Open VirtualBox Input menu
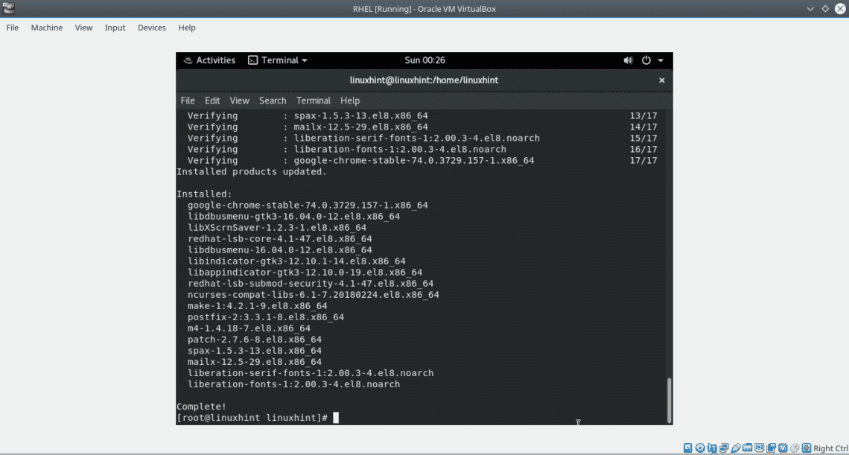Viewport: 849px width, 455px height. coord(115,28)
